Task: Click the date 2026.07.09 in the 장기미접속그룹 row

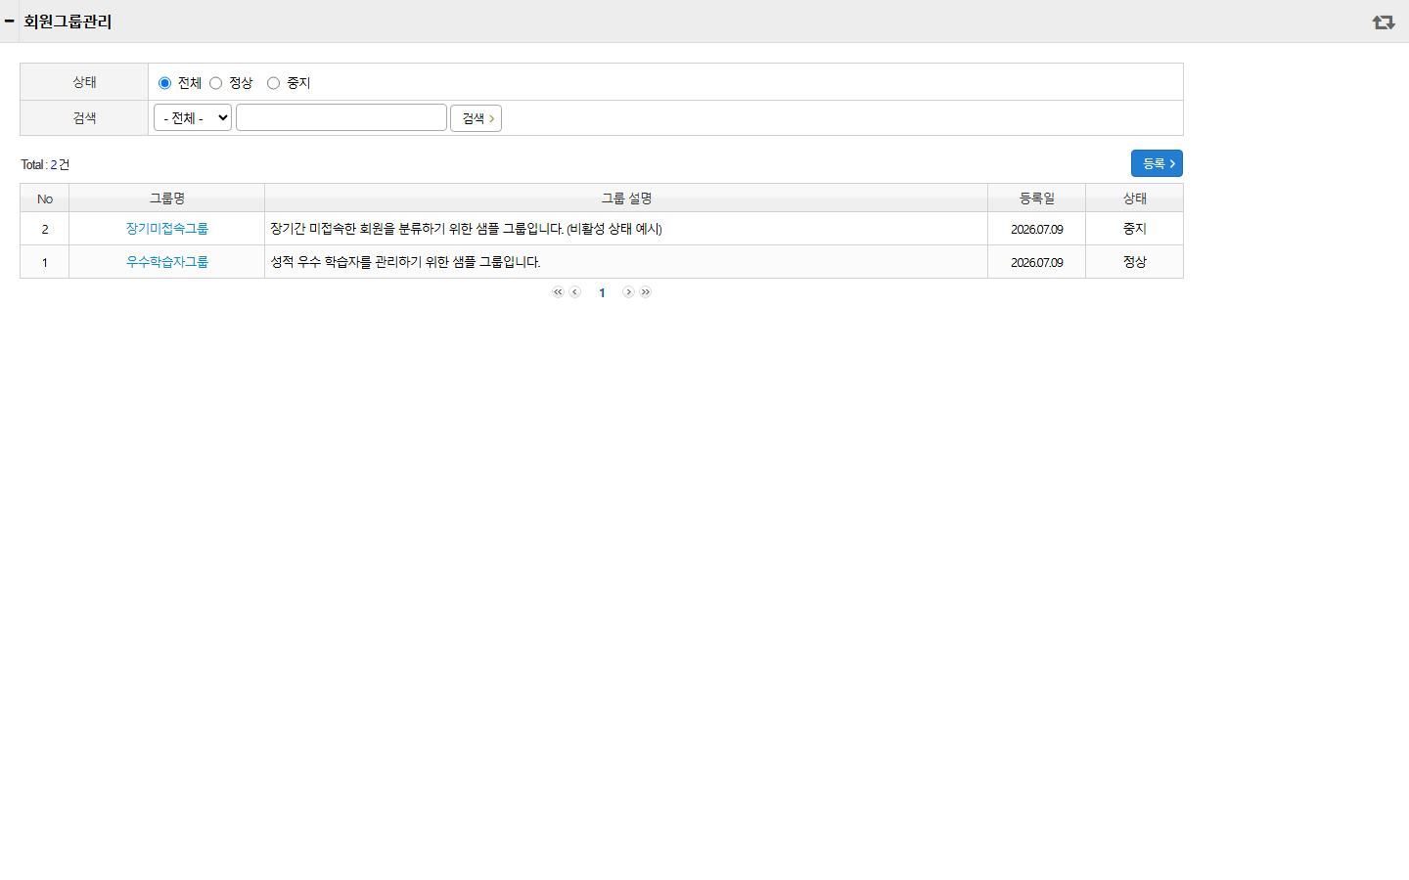Action: [1037, 230]
